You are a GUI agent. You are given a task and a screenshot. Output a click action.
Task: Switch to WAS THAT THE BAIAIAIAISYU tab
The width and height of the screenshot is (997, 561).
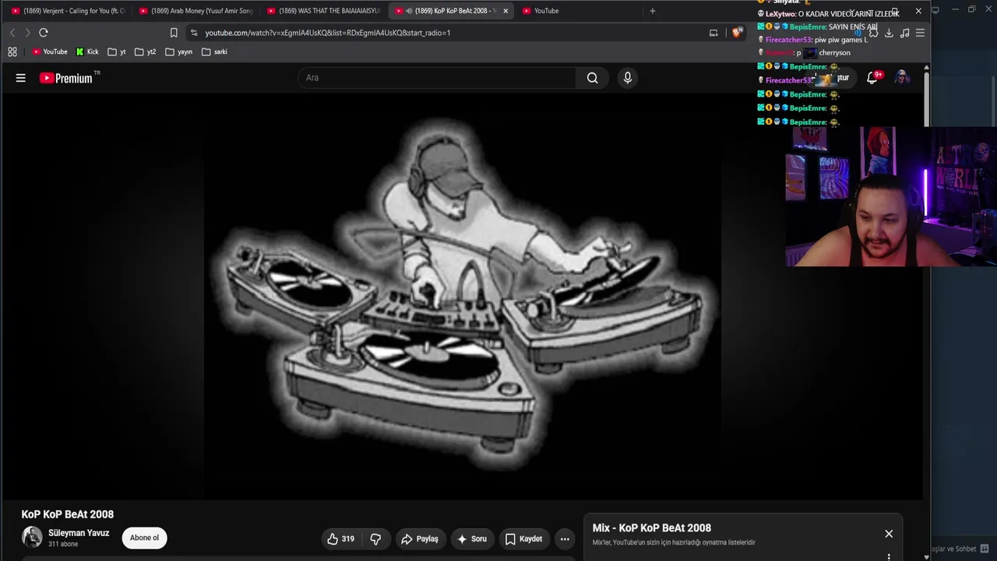click(x=322, y=11)
